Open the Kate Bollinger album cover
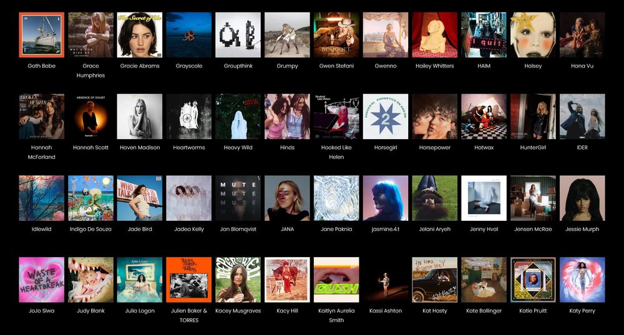The width and height of the screenshot is (624, 335). pos(484,279)
